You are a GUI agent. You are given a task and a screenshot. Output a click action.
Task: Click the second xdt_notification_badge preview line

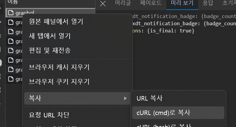coord(184,23)
